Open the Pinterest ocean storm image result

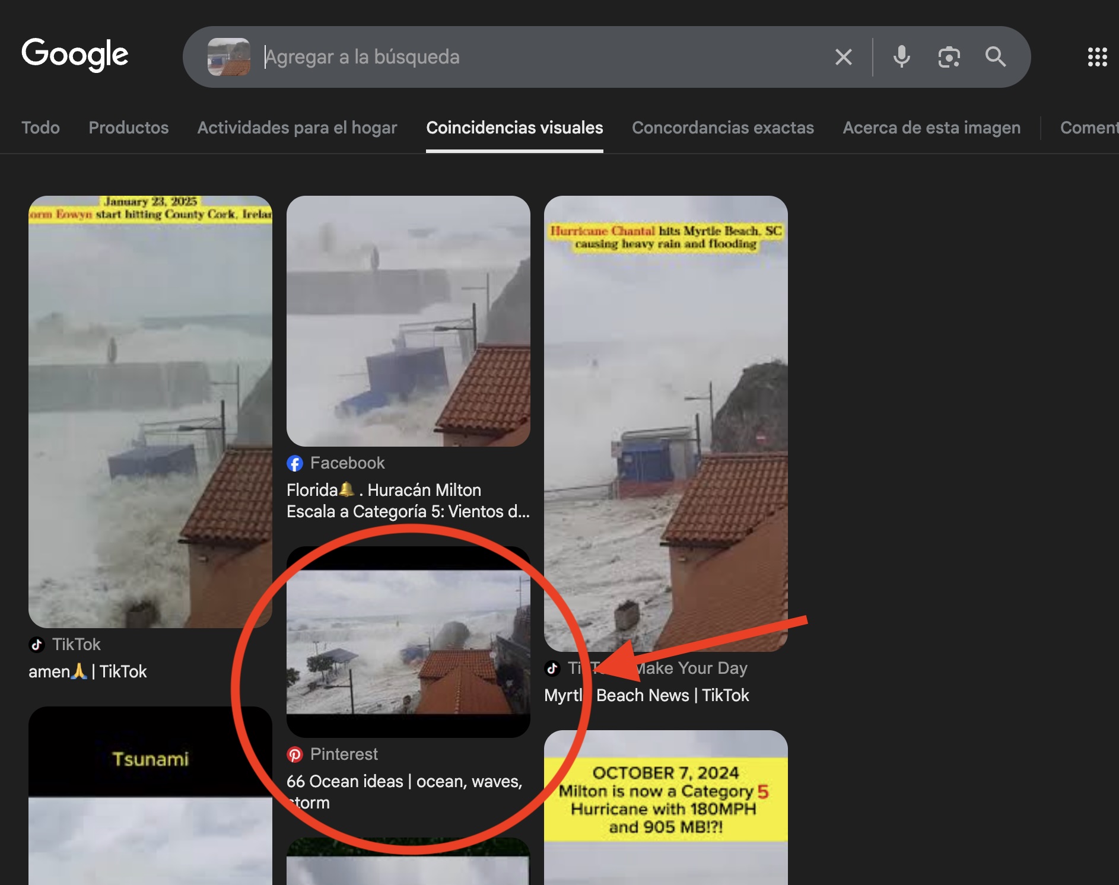click(408, 642)
